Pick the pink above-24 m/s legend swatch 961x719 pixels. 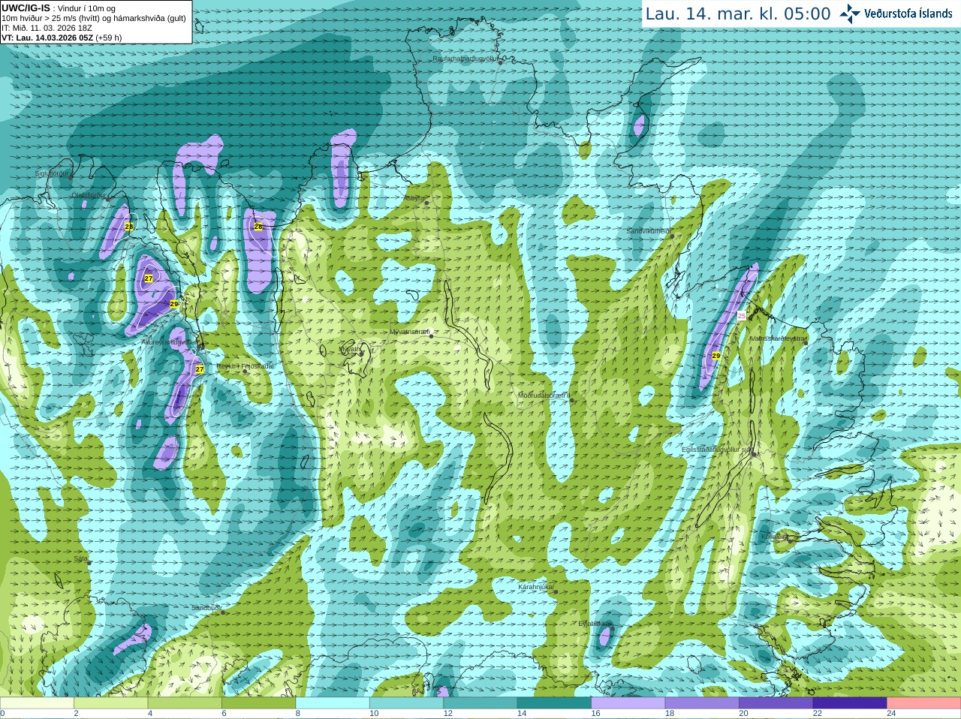[924, 703]
